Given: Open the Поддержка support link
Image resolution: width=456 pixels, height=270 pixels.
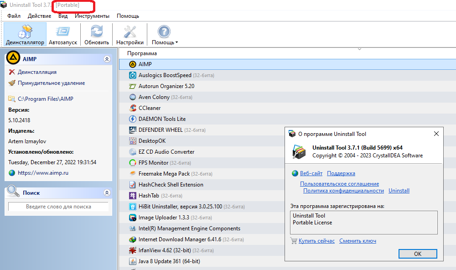Looking at the screenshot, I should pyautogui.click(x=341, y=173).
